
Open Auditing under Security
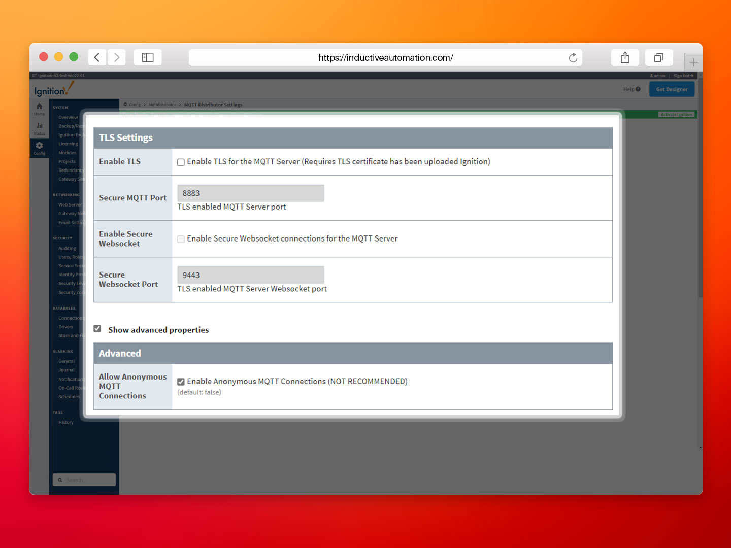pyautogui.click(x=67, y=248)
